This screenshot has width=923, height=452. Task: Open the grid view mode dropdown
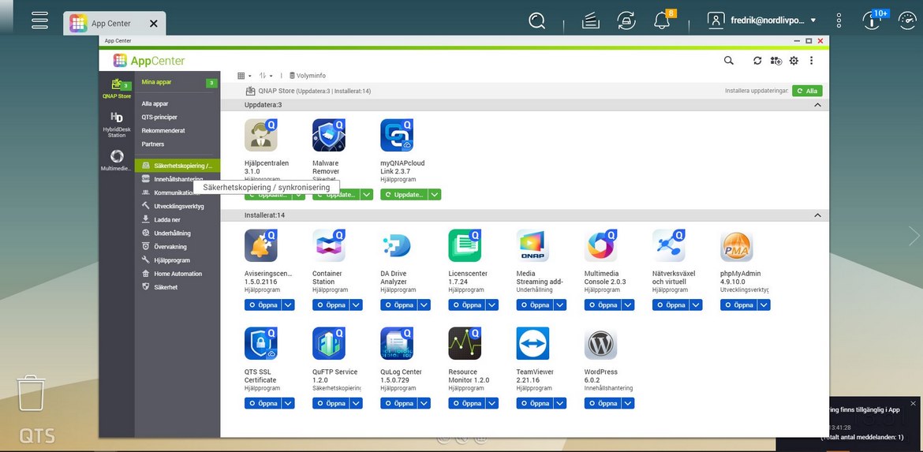pyautogui.click(x=245, y=76)
